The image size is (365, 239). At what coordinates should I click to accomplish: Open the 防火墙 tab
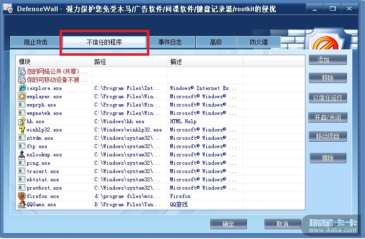pos(259,42)
